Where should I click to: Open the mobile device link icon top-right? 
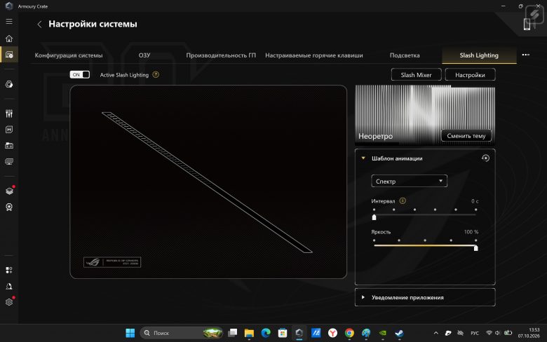pyautogui.click(x=527, y=24)
